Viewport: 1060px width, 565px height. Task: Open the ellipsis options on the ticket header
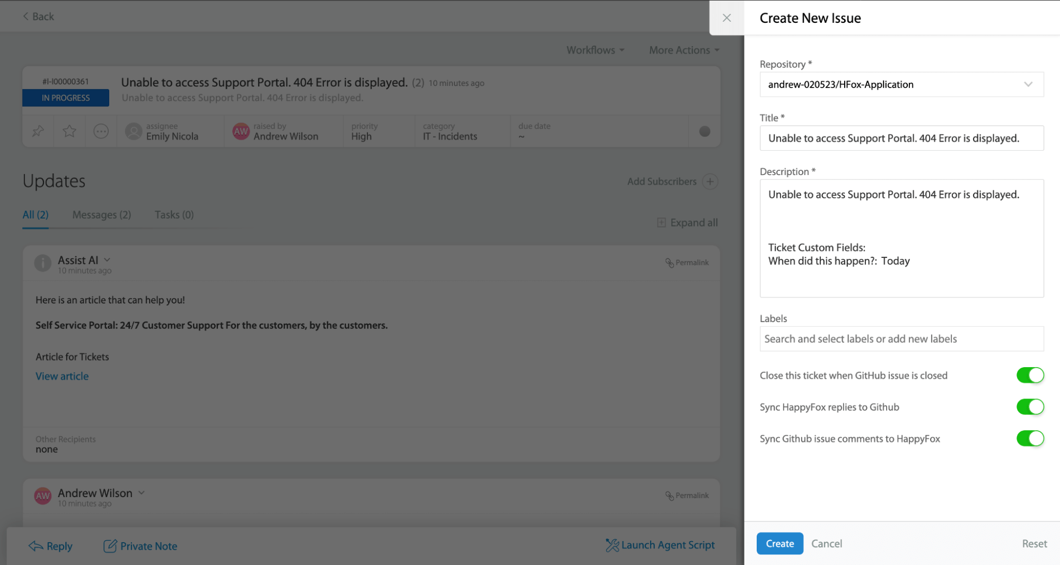click(x=101, y=131)
